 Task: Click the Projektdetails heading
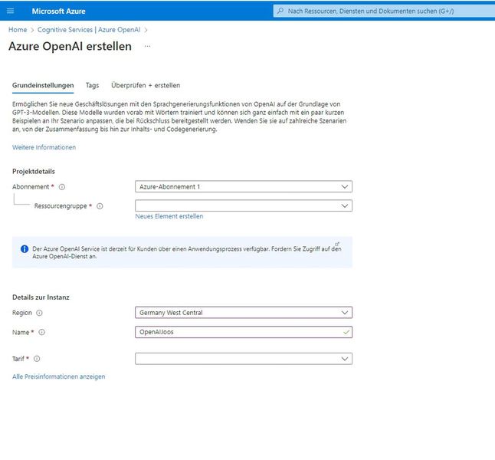click(x=34, y=171)
